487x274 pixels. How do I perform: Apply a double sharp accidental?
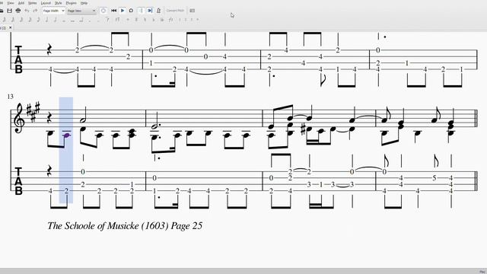click(128, 20)
